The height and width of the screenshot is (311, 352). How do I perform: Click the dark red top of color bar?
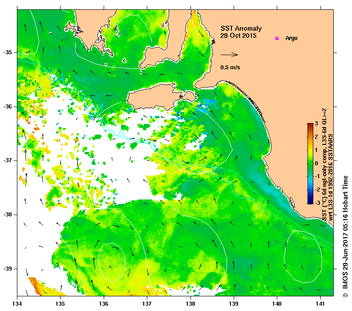(x=310, y=124)
